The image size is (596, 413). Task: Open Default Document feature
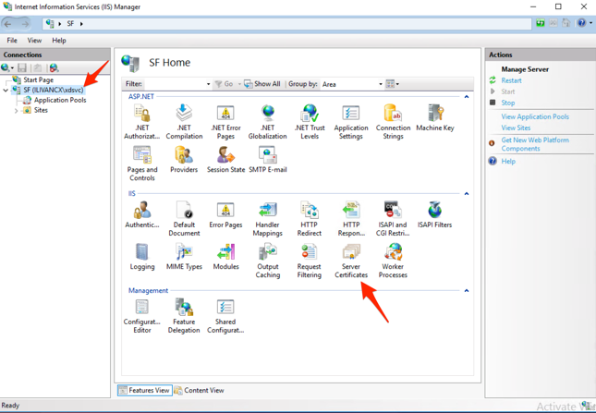(184, 218)
